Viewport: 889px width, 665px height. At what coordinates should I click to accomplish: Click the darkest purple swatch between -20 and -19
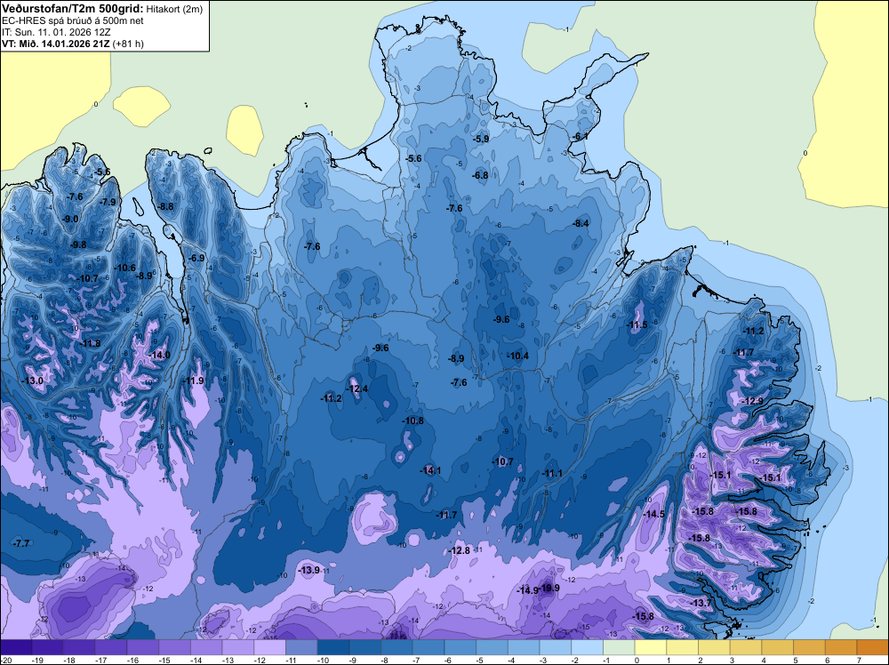16,647
